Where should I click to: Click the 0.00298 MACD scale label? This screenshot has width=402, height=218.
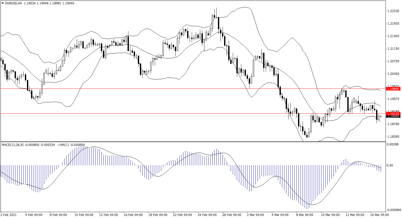392,144
